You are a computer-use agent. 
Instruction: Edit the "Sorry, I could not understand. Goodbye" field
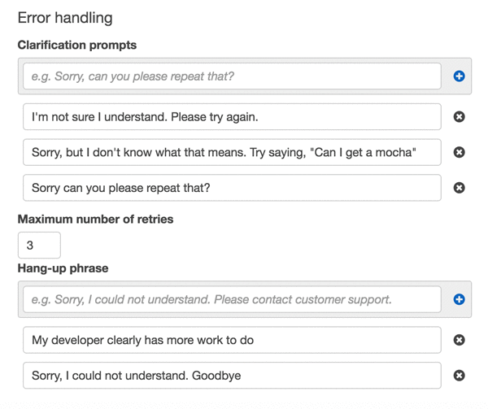[232, 376]
